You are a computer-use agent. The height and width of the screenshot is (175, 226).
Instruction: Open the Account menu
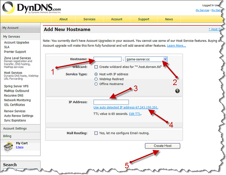117,19
